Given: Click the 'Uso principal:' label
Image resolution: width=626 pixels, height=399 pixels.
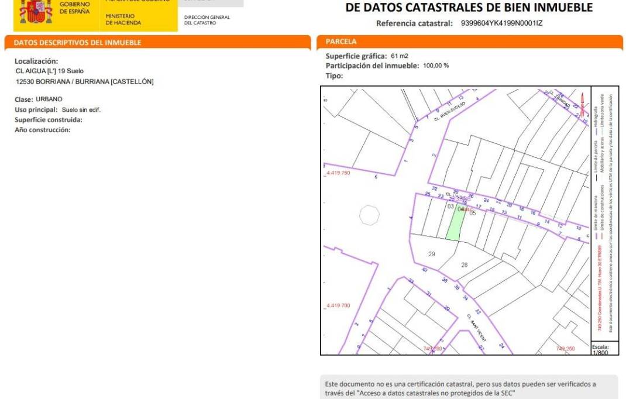Looking at the screenshot, I should (x=36, y=109).
